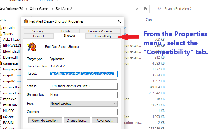Select the ALL01T.sav file
The image size is (218, 129).
pyautogui.click(x=11, y=40)
